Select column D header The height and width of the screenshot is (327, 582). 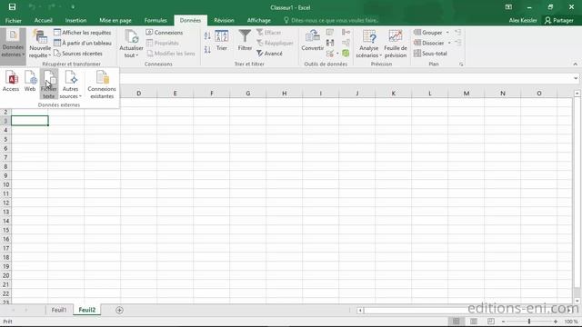tap(138, 94)
